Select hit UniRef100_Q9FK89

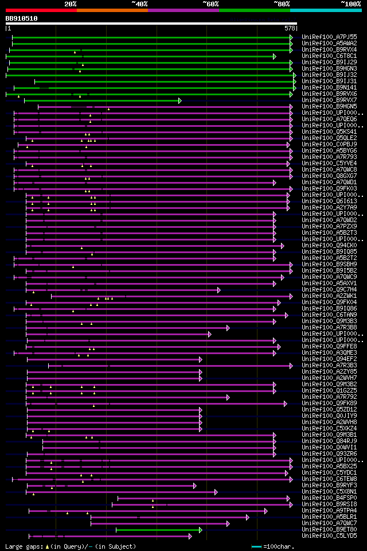(329, 403)
